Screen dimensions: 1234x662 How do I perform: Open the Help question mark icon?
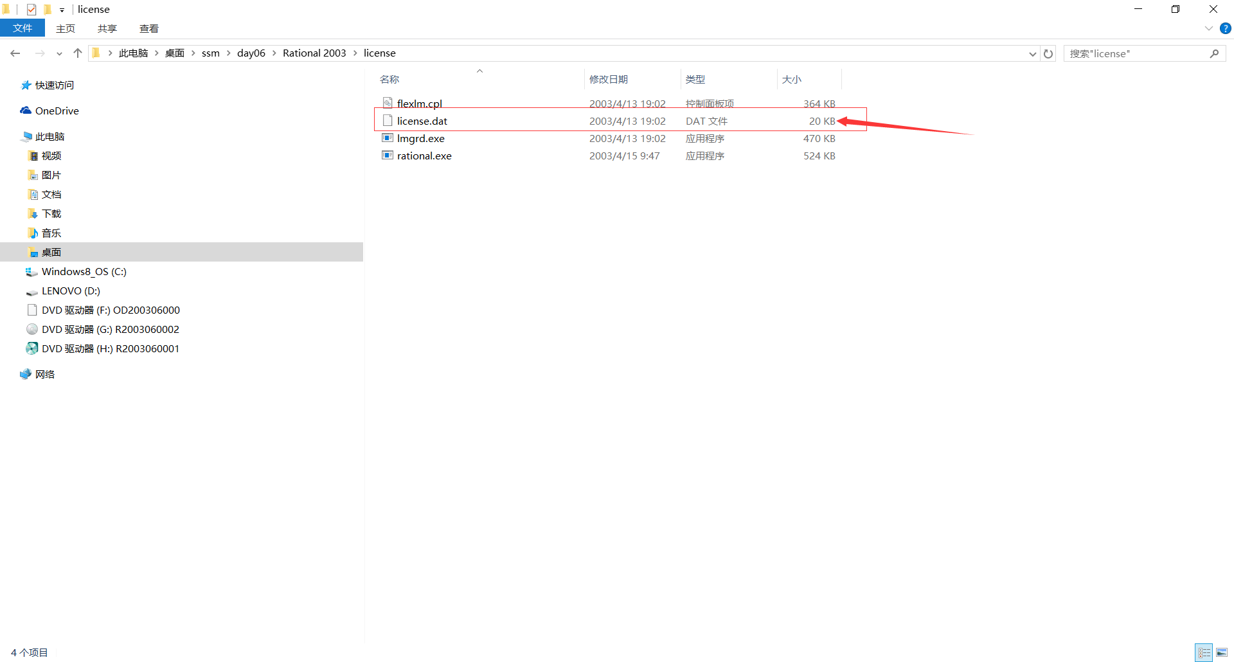click(1225, 28)
